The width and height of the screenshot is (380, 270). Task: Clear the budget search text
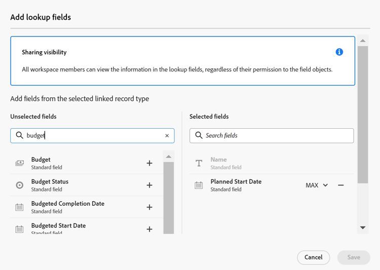pos(167,136)
